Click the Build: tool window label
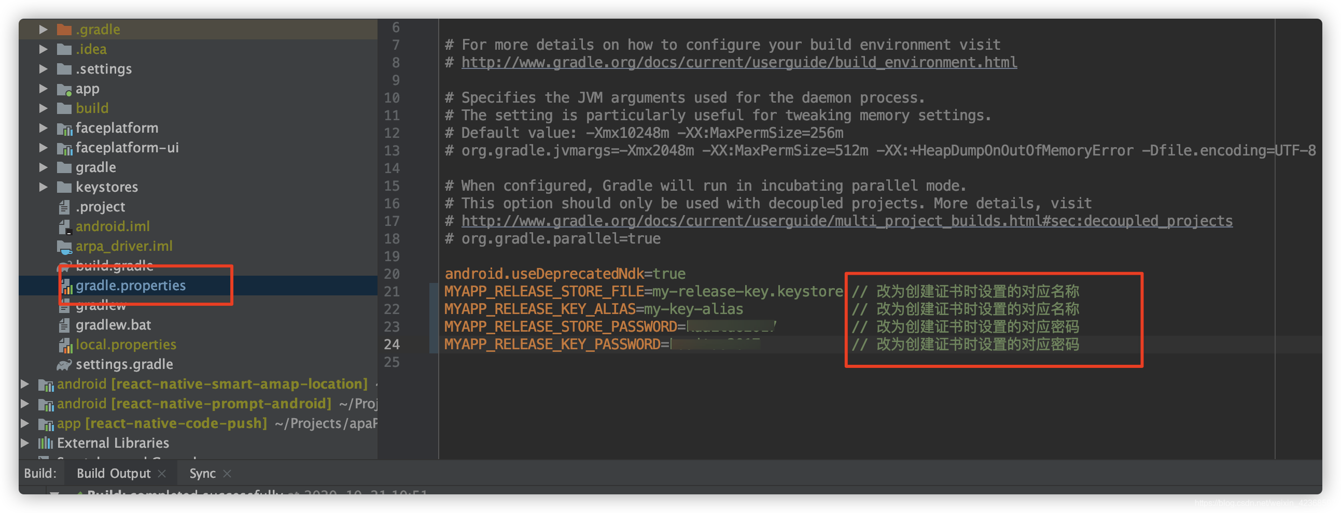Viewport: 1341px width, 513px height. point(40,474)
